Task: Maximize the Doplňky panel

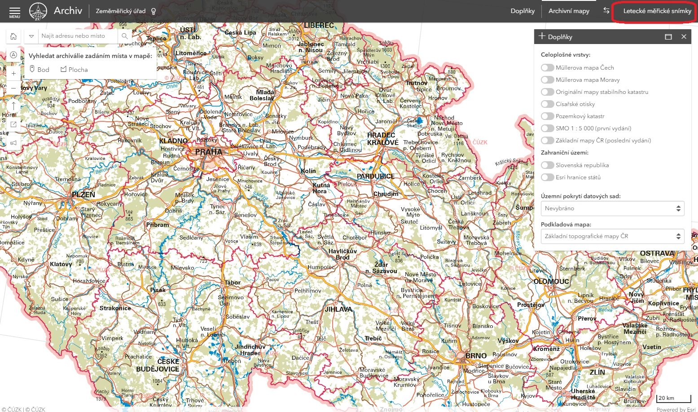Action: [x=668, y=37]
